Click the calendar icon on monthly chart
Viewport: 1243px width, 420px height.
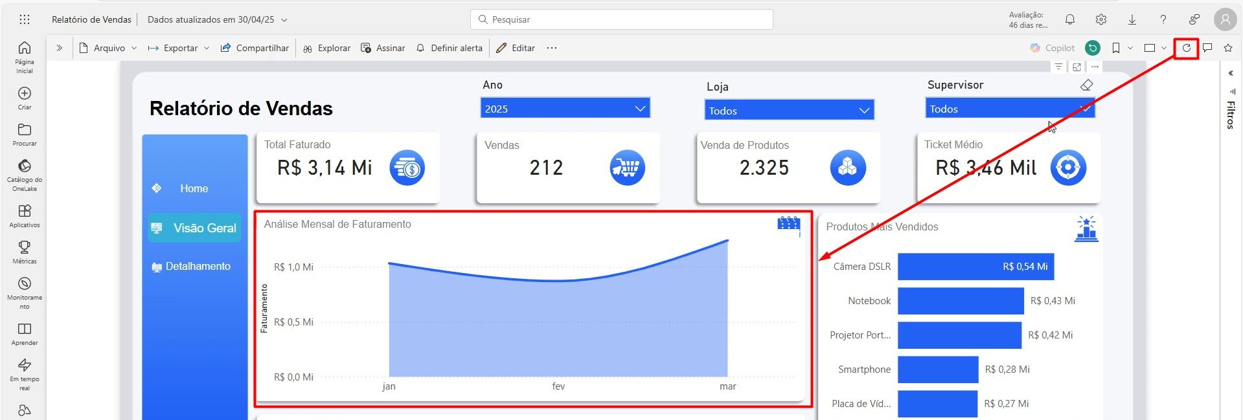click(788, 224)
